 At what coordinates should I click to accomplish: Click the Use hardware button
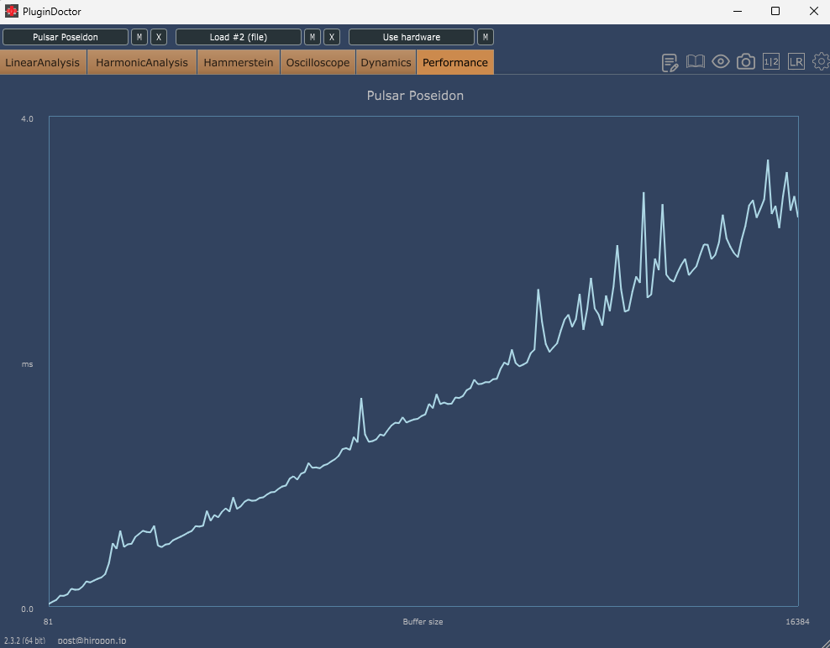pyautogui.click(x=412, y=37)
